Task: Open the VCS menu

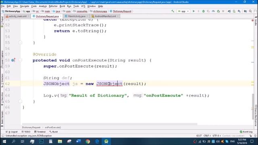Action: click(x=83, y=6)
